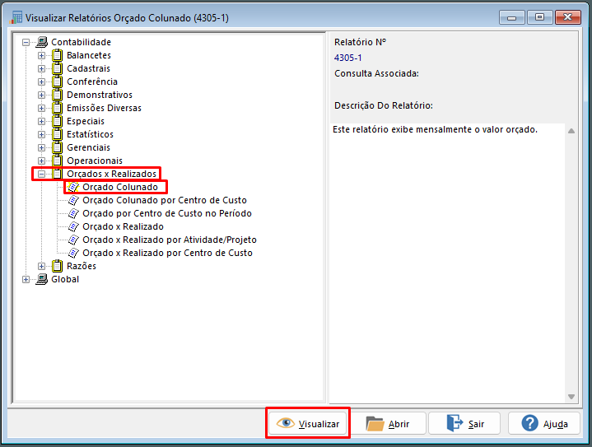Expand the Estatísticos folder
592x447 pixels.
[x=41, y=134]
